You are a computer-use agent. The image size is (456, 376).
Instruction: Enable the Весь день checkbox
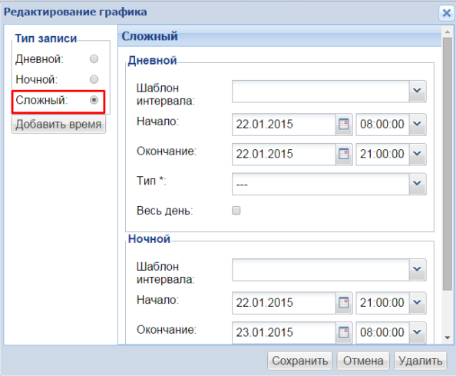tap(236, 210)
